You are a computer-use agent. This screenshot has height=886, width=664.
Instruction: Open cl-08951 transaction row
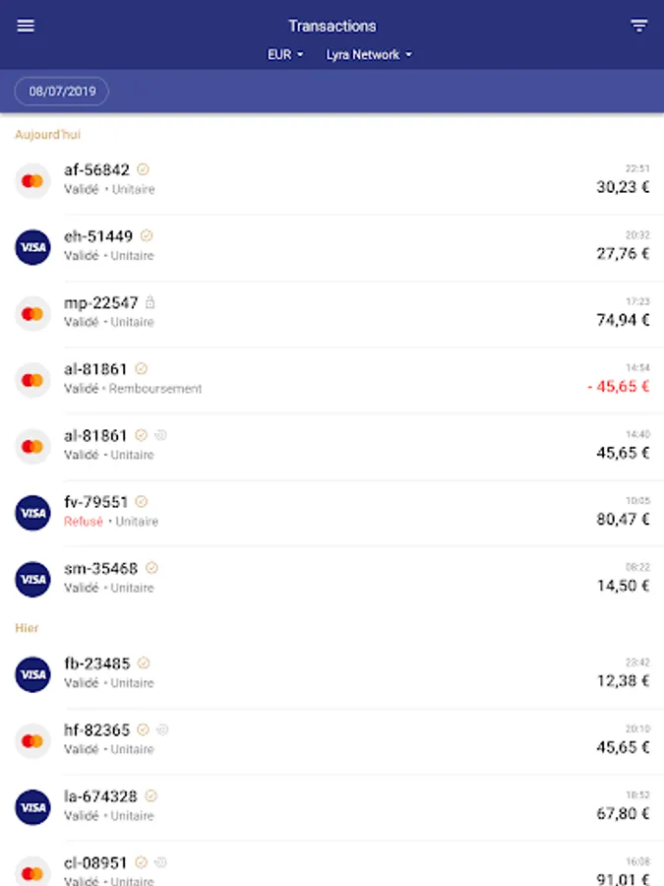[332, 864]
